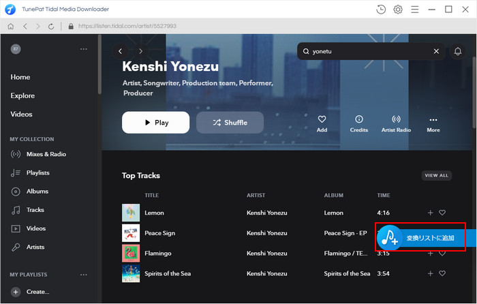Add artist to favorites with heart
Image resolution: width=477 pixels, height=304 pixels.
(x=322, y=123)
